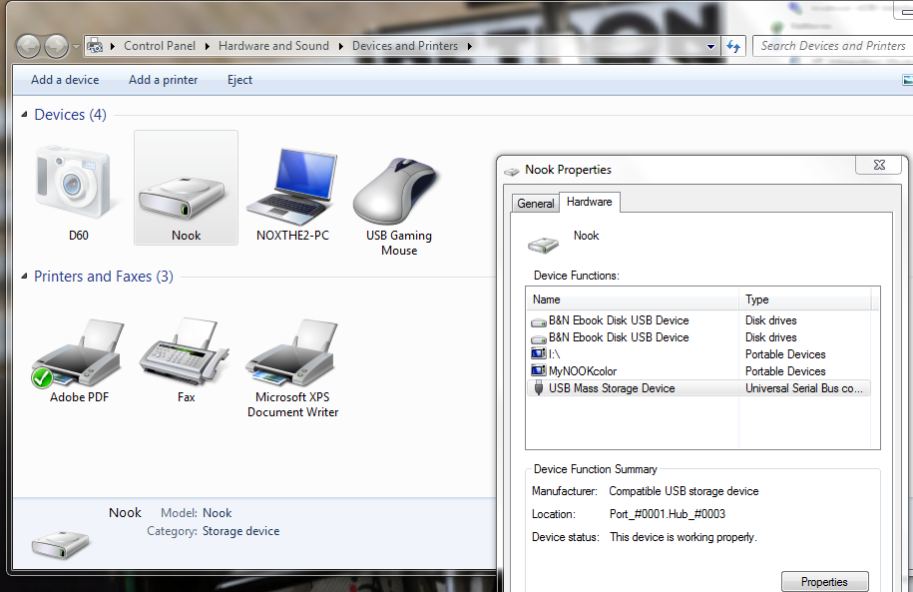The width and height of the screenshot is (913, 592).
Task: Open recent pages dropdown next to Forward
Action: (76, 47)
